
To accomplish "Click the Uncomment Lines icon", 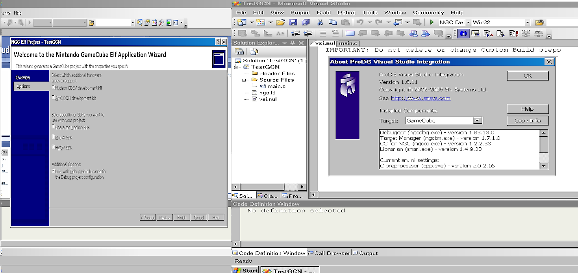I will click(335, 33).
